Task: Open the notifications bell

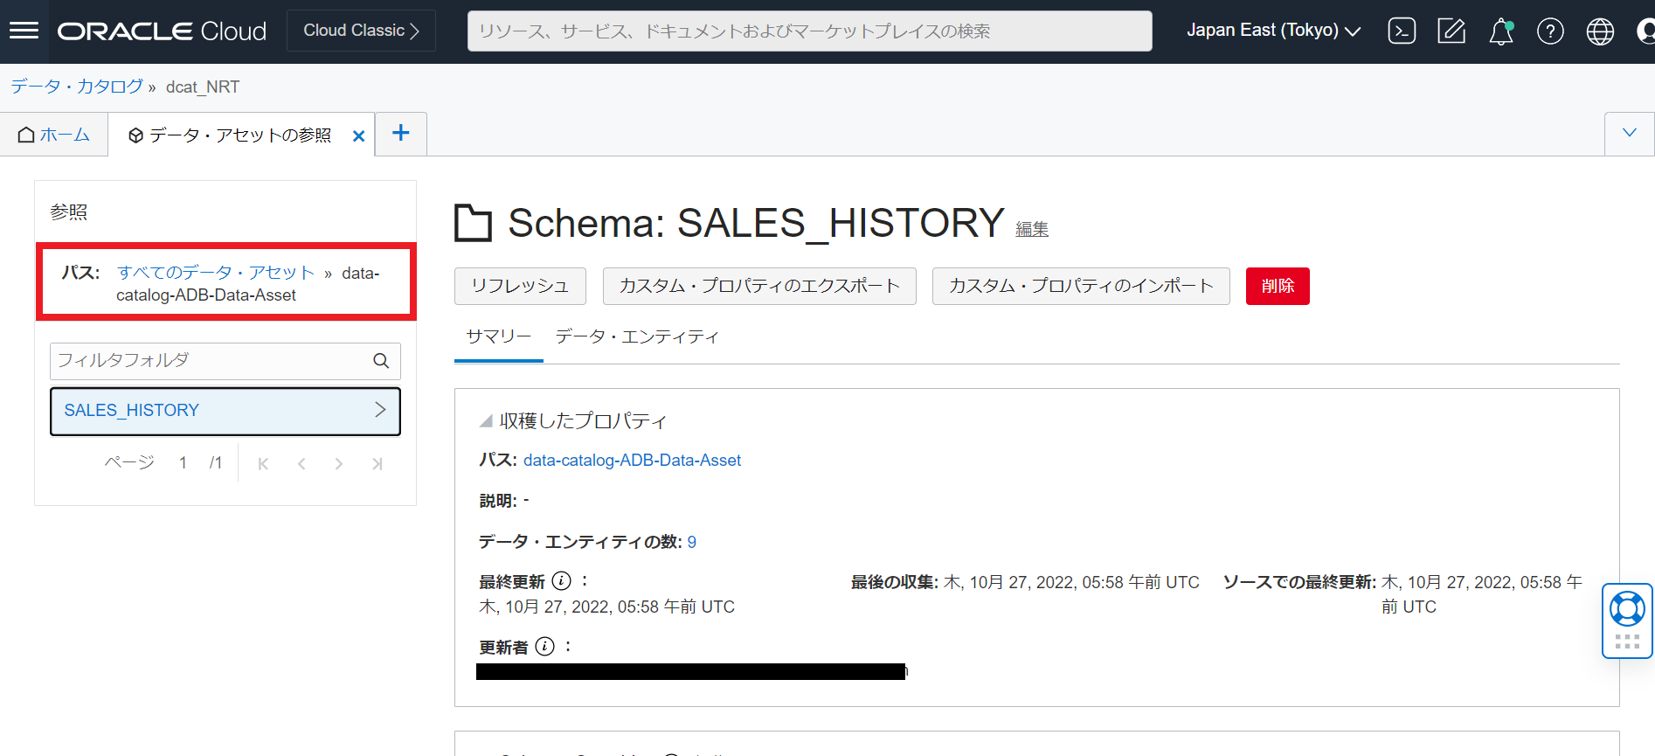Action: tap(1500, 31)
